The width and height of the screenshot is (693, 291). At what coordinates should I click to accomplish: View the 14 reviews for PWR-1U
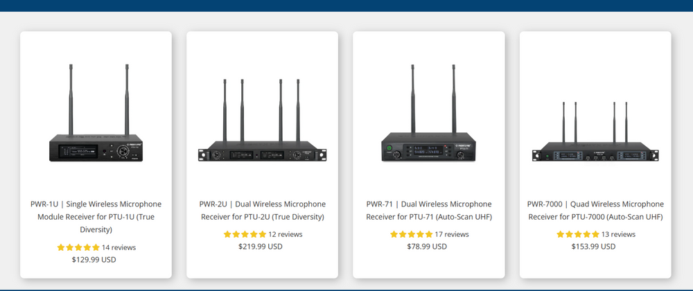coord(119,247)
